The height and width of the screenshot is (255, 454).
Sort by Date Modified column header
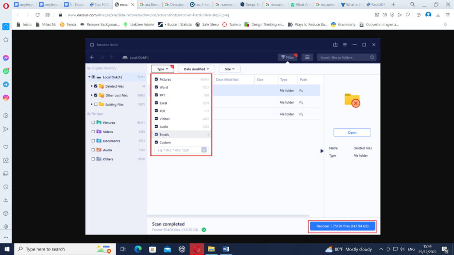pyautogui.click(x=227, y=80)
